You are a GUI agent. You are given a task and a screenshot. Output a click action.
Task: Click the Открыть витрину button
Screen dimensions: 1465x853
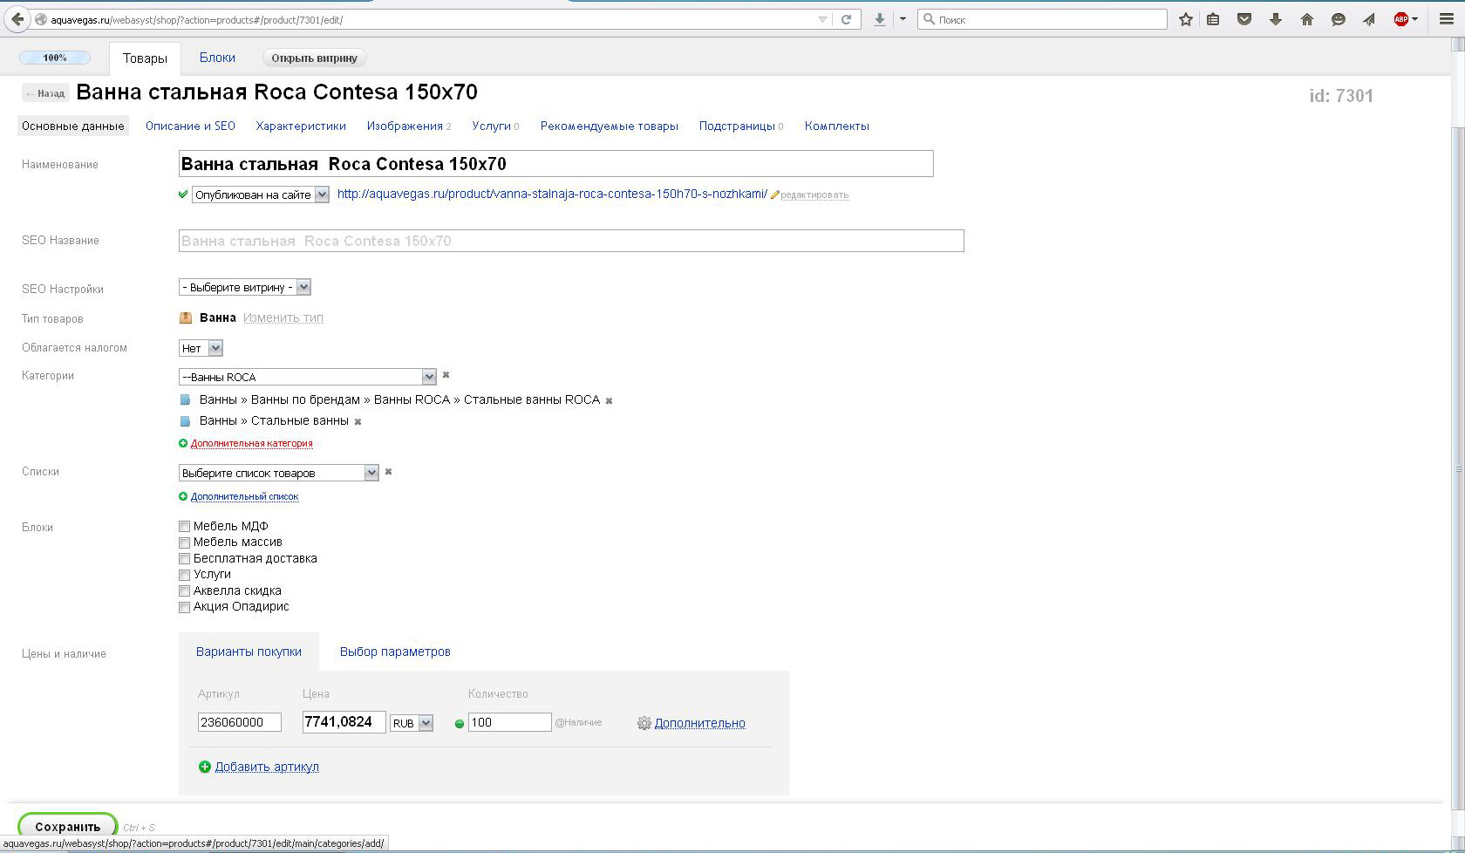[x=314, y=58]
